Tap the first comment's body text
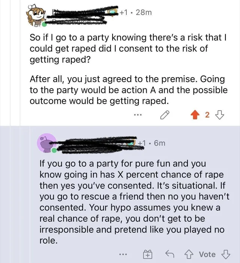240x263 pixels. [129, 69]
